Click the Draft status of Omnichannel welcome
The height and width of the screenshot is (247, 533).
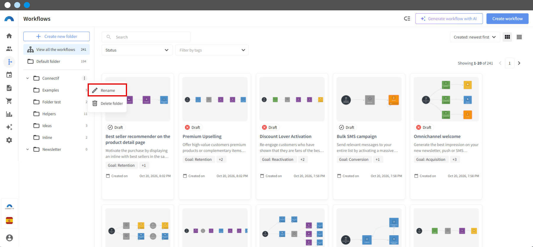tap(424, 127)
